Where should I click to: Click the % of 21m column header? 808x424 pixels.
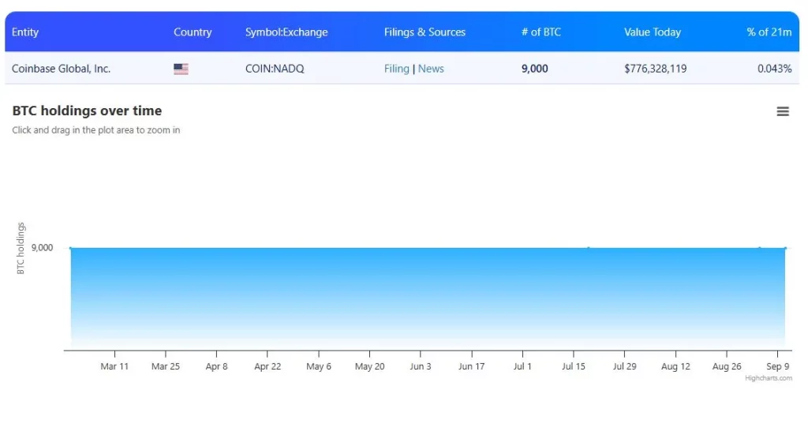(x=769, y=32)
